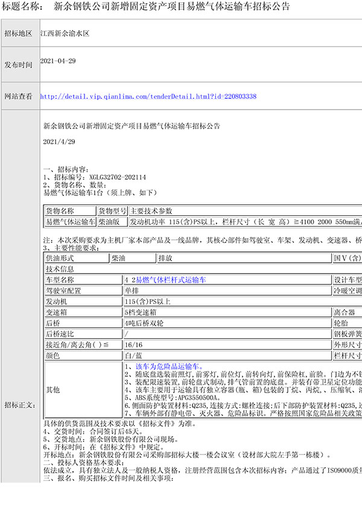Select the 供油形式 cell
The width and height of the screenshot is (362, 507).
77,259
